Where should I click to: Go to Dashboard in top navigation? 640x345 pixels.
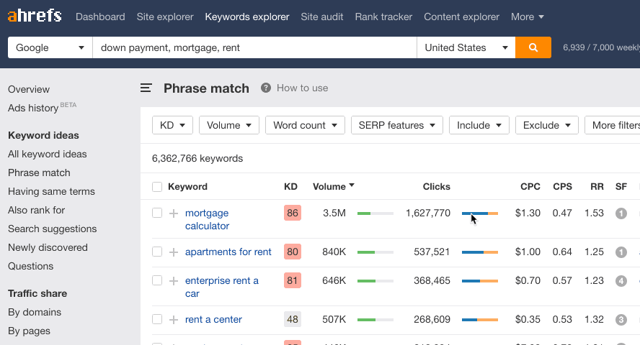pos(100,17)
